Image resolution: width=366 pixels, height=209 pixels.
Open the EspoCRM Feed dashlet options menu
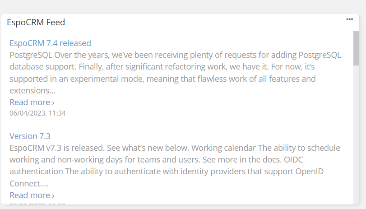[349, 19]
